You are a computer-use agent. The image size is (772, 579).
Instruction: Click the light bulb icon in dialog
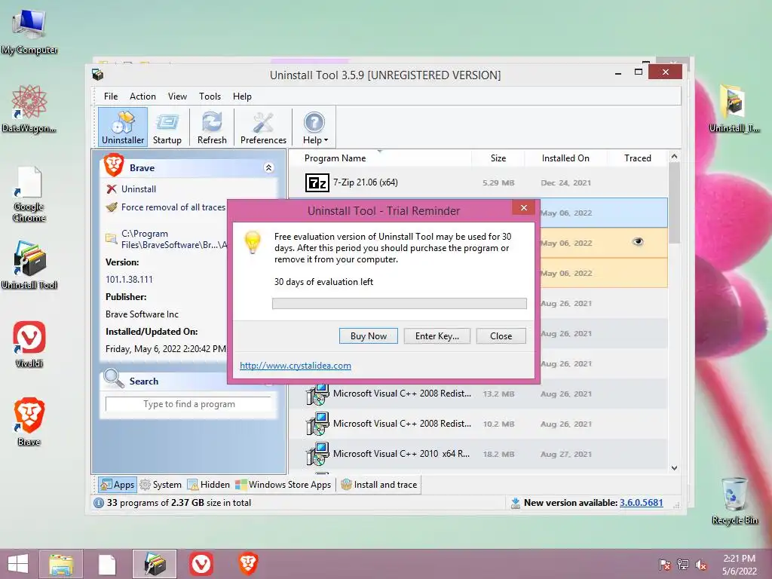tap(253, 242)
